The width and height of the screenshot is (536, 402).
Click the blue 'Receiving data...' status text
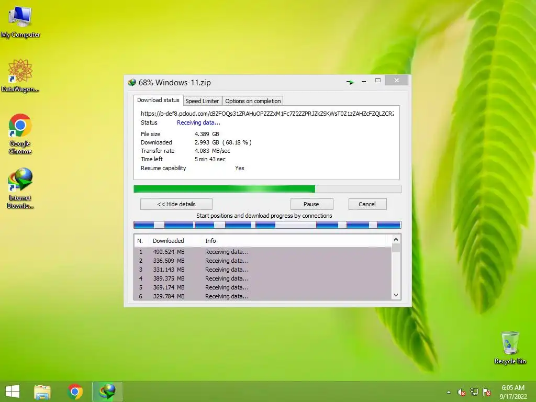pyautogui.click(x=198, y=122)
